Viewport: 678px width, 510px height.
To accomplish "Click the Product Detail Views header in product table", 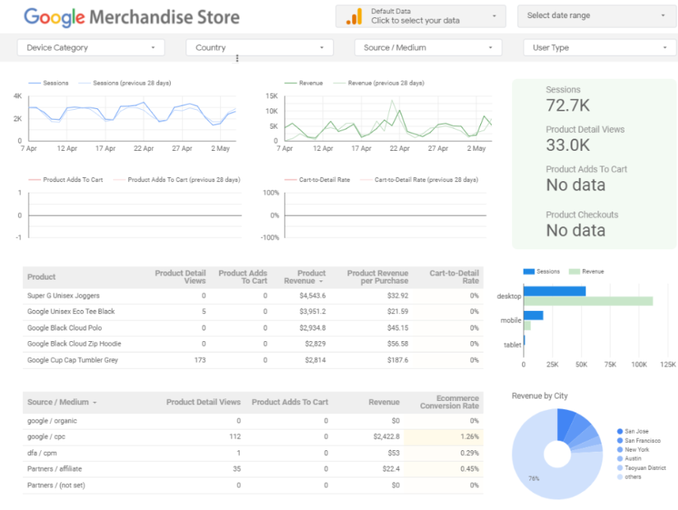I will tap(181, 277).
